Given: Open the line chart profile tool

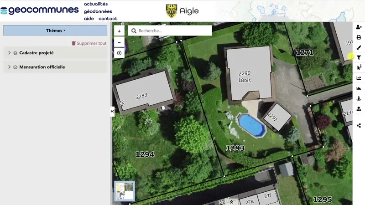Looking at the screenshot, I should 359,78.
